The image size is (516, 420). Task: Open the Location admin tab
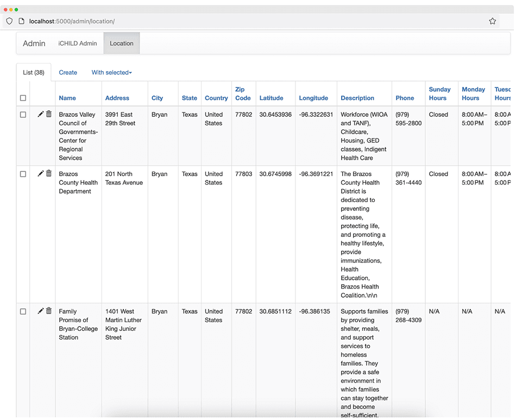pyautogui.click(x=121, y=43)
